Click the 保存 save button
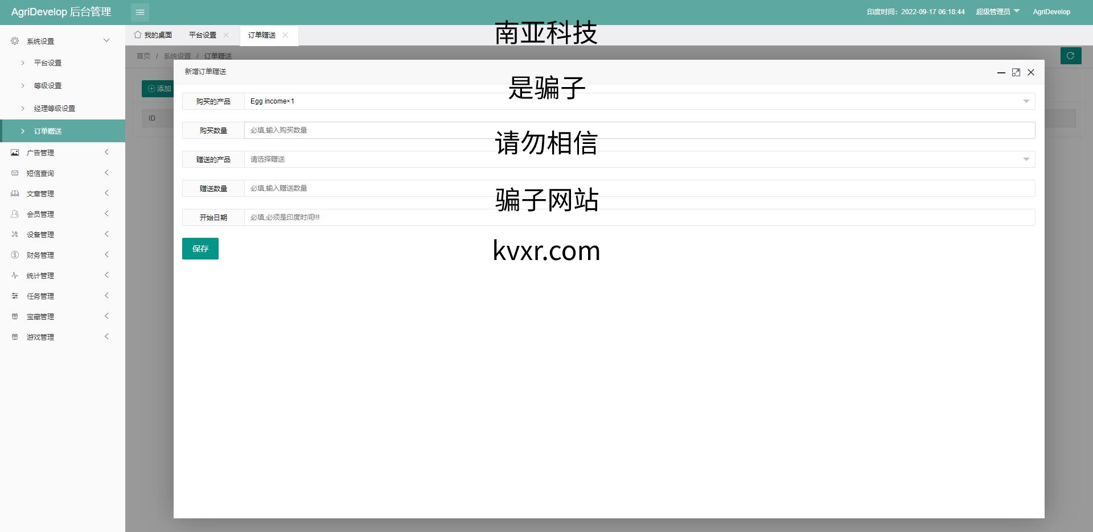 tap(200, 249)
